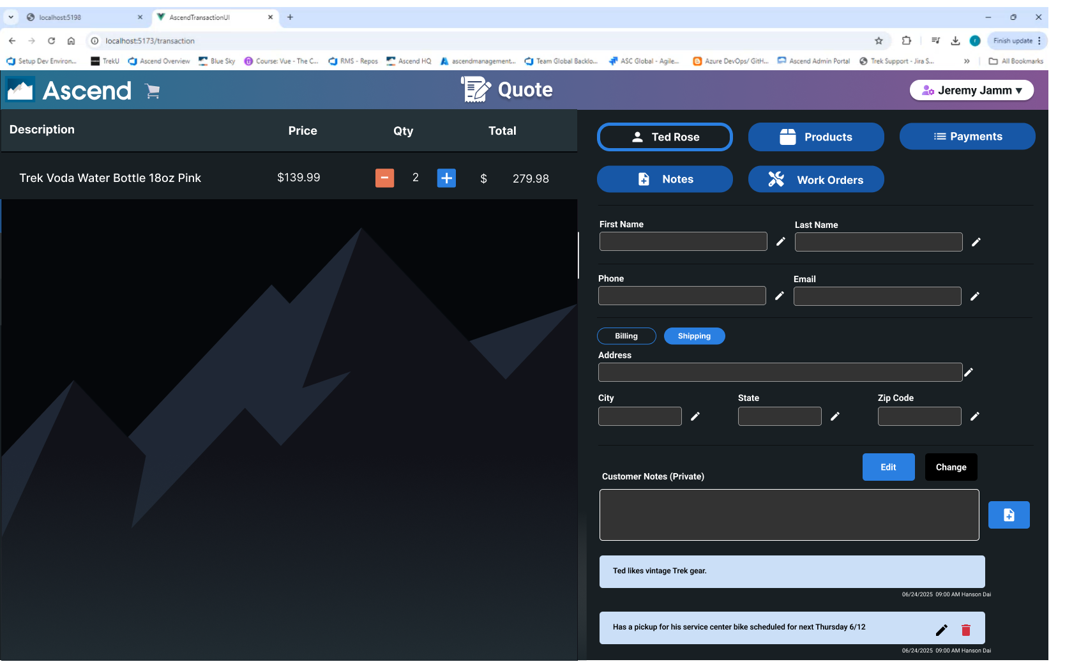This screenshot has width=1065, height=671.
Task: Switch to the Billing address view
Action: tap(626, 336)
